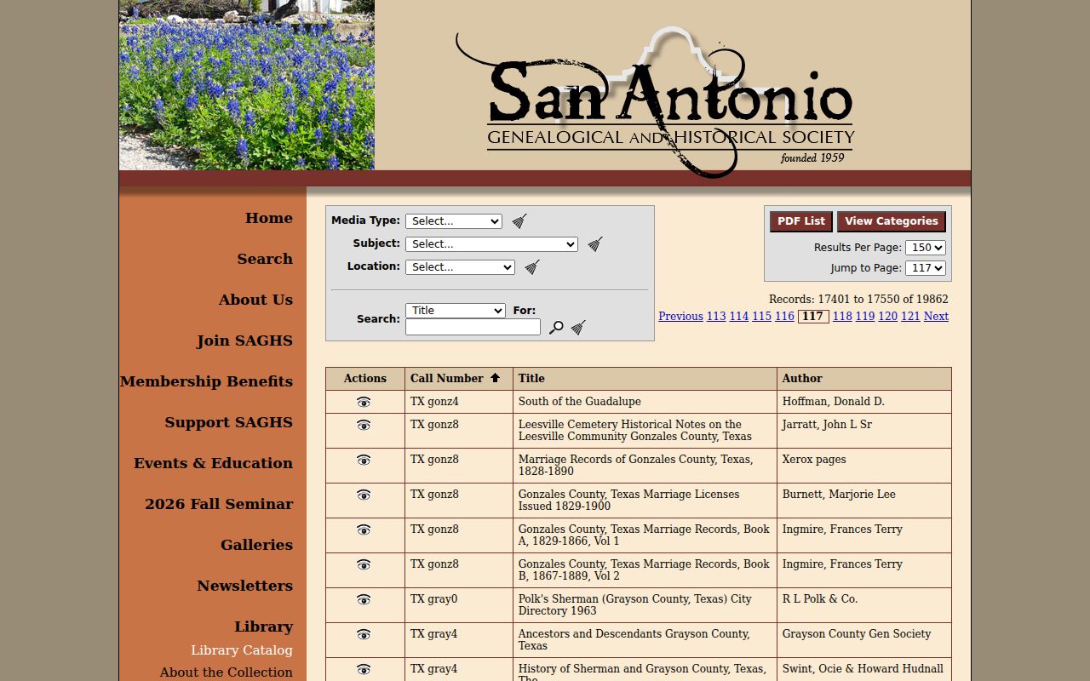This screenshot has width=1090, height=681.
Task: Open the Membership Benefits menu item
Action: click(x=206, y=381)
